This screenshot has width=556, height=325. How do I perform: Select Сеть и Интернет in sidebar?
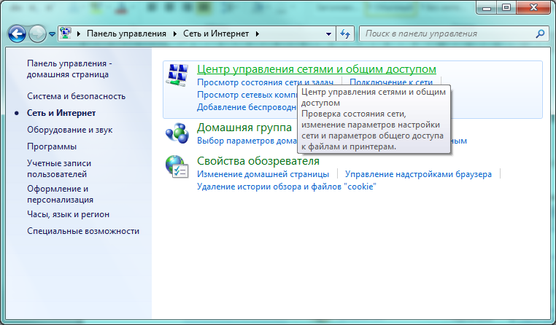(61, 113)
